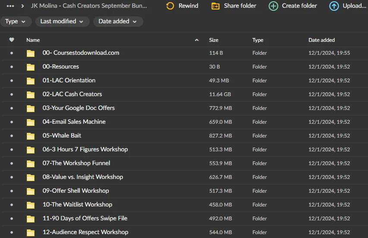Click the Name sort direction arrow

point(197,40)
